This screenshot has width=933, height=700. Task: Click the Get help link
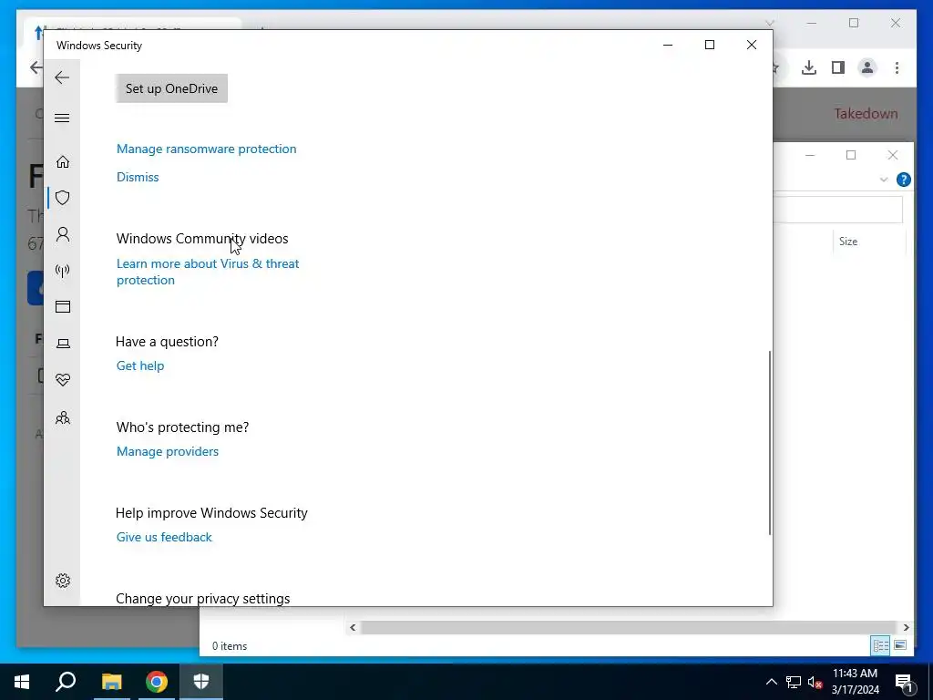(x=139, y=365)
